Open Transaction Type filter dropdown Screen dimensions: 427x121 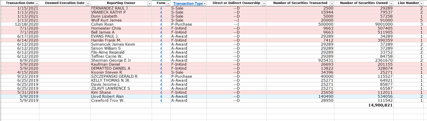pyautogui.click(x=205, y=4)
